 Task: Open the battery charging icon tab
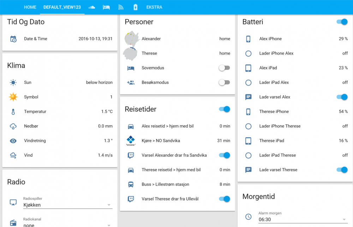click(x=136, y=7)
